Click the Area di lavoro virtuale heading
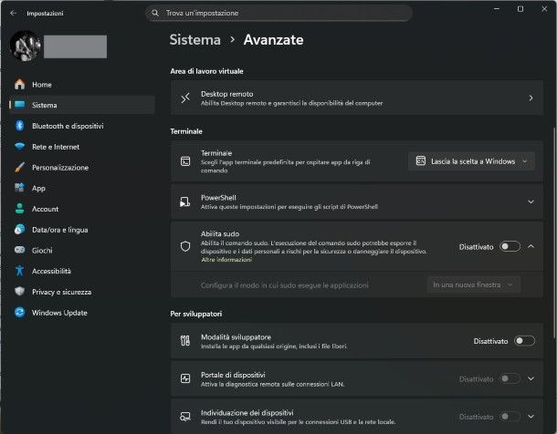Screen dimensions: 557x434 tap(206, 71)
